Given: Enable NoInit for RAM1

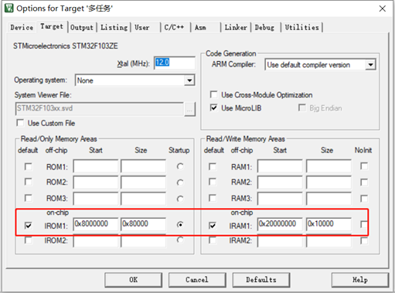Looking at the screenshot, I should point(364,166).
